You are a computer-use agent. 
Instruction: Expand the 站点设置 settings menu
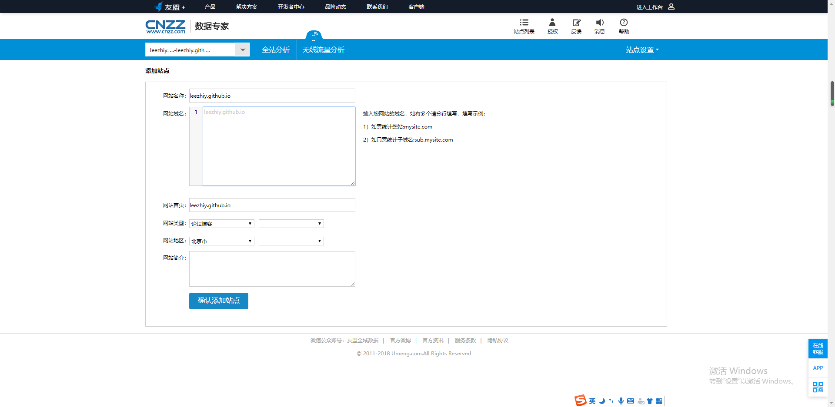(x=642, y=50)
